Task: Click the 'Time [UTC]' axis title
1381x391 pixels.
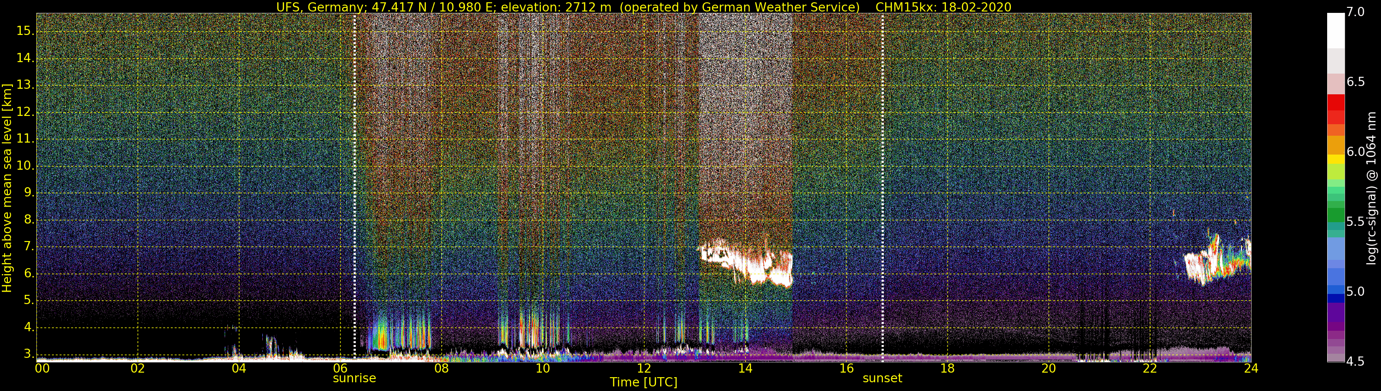Action: click(x=644, y=382)
